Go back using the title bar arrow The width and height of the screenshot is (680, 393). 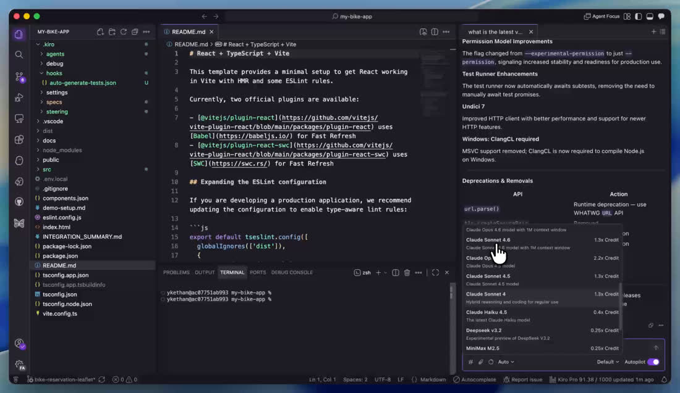tap(204, 17)
